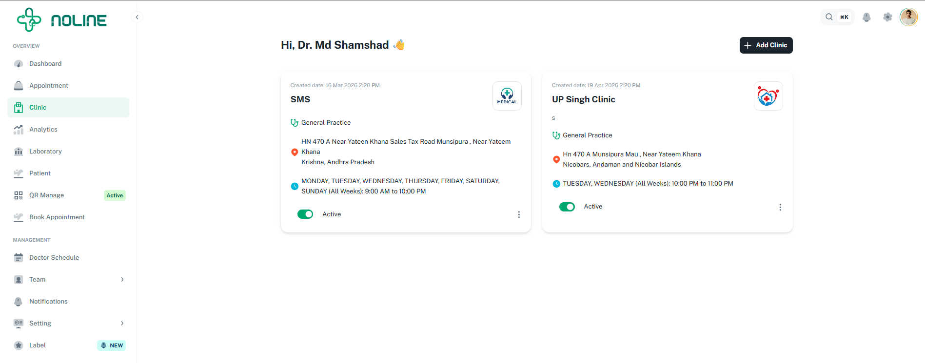Open the user profile avatar
The height and width of the screenshot is (363, 925).
point(909,17)
